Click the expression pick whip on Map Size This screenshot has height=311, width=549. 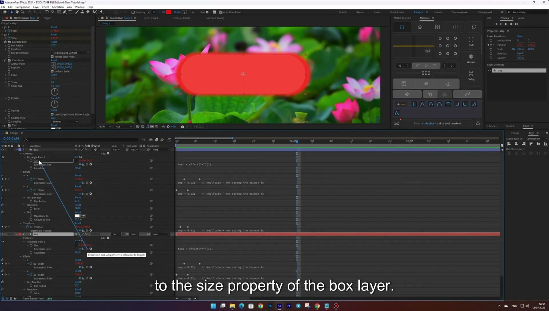87,249
